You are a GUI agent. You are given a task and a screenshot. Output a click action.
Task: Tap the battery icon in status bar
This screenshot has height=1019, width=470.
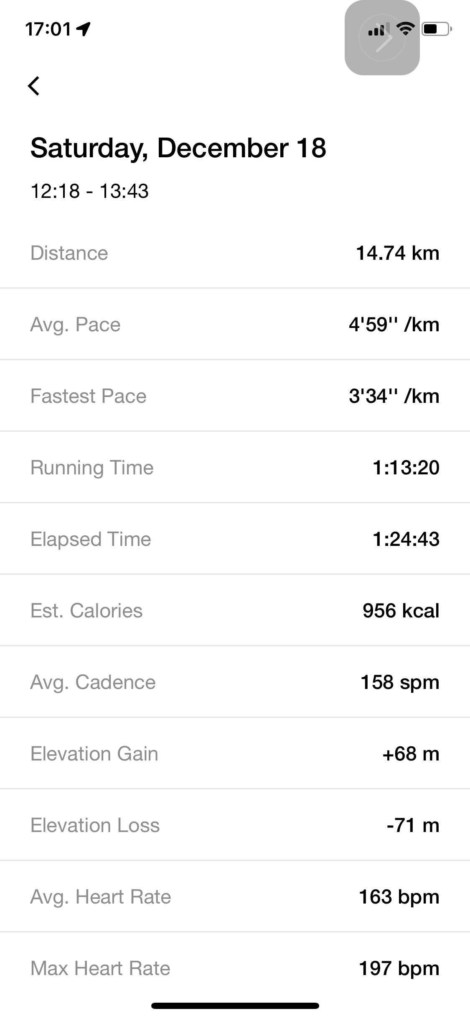(x=436, y=29)
